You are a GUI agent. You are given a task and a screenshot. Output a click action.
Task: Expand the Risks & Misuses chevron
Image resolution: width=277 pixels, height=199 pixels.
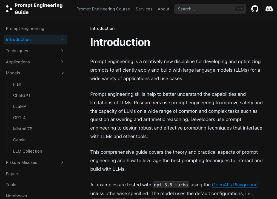click(62, 162)
